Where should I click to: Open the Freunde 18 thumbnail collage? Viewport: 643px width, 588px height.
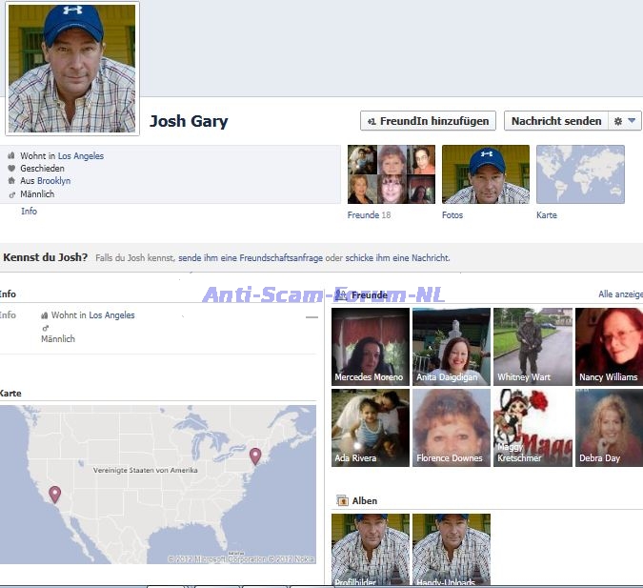click(391, 174)
